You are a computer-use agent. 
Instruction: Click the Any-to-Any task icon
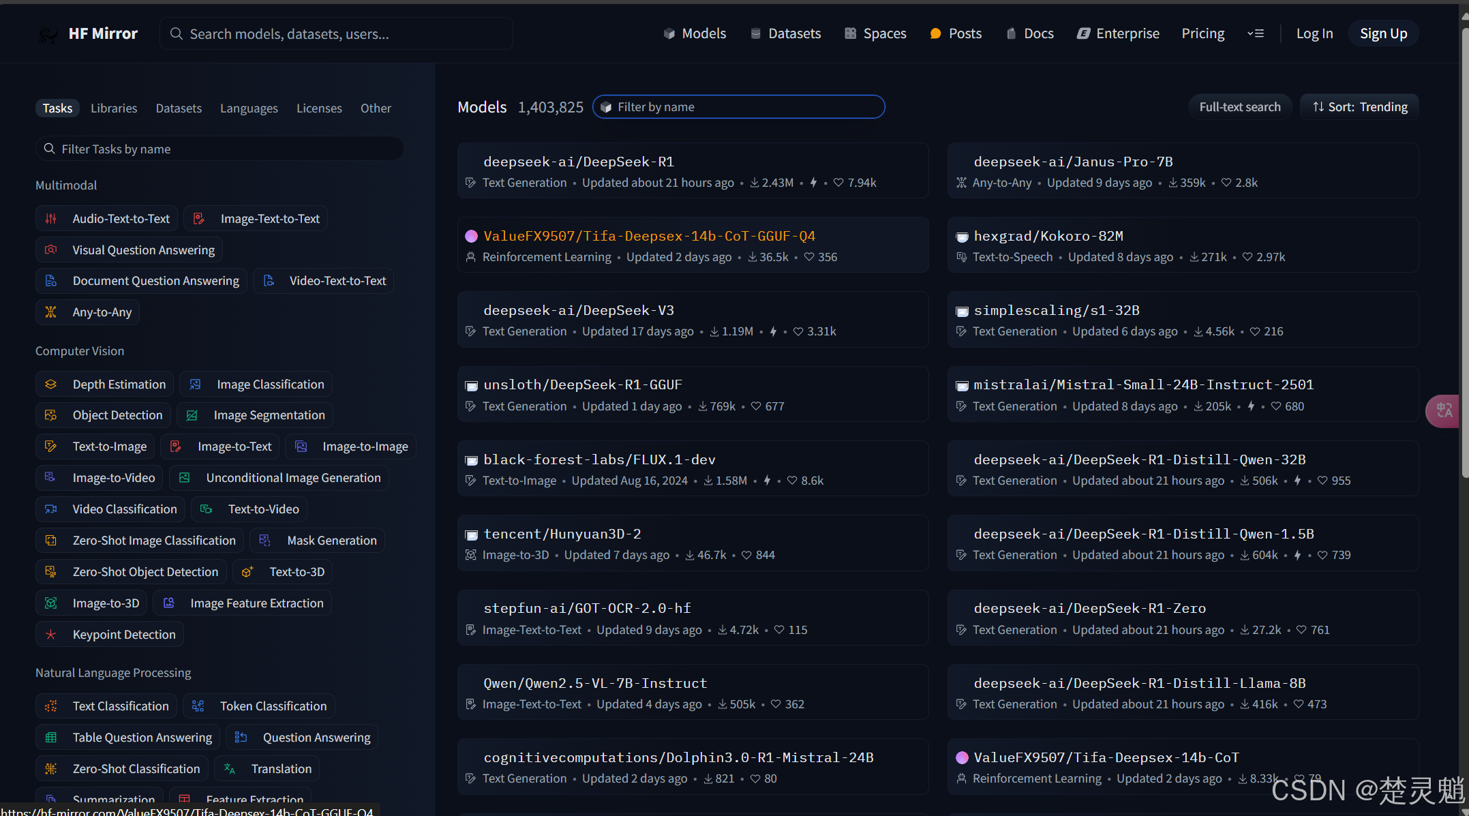(x=51, y=312)
